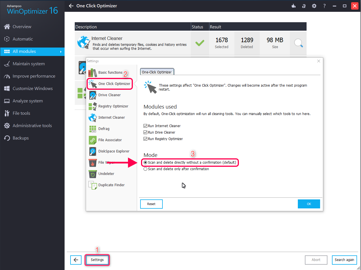Open Undeleter settings page
This screenshot has width=361, height=270.
pyautogui.click(x=106, y=174)
